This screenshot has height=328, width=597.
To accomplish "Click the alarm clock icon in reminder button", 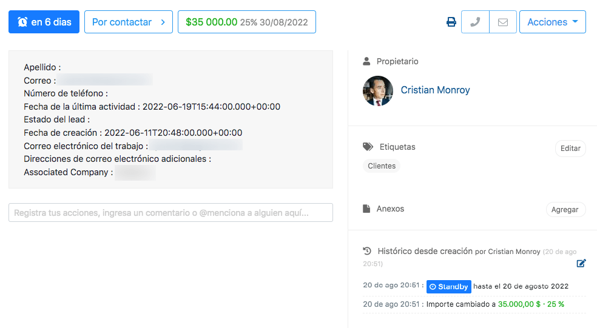I will point(22,22).
